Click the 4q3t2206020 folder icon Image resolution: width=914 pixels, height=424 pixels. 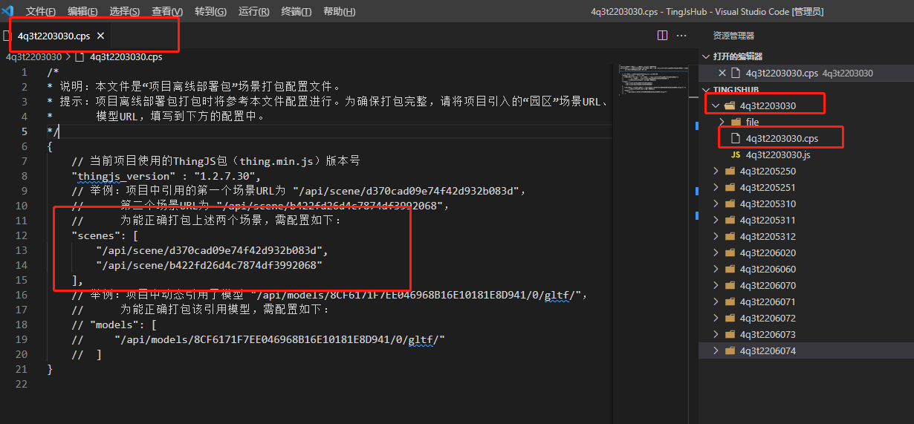tap(730, 252)
